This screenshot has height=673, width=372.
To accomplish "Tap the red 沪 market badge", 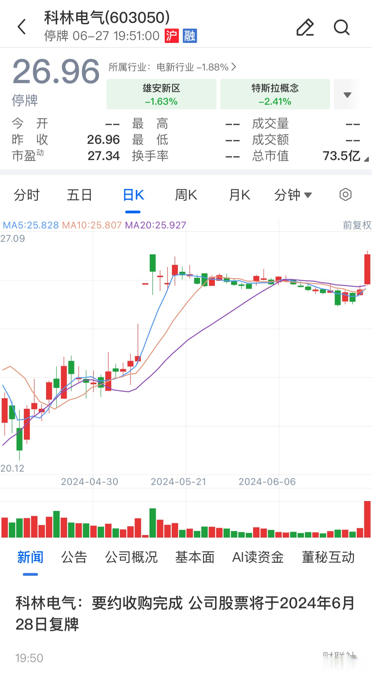I will click(172, 36).
